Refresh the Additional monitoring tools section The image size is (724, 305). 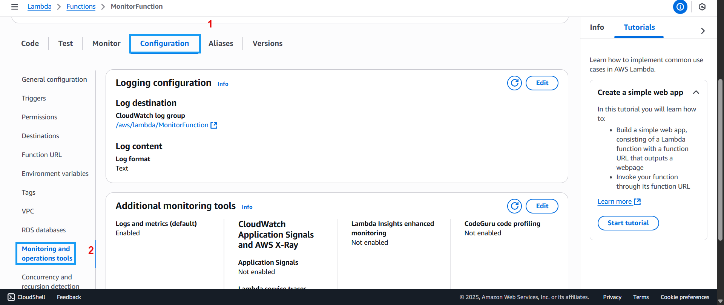pos(514,206)
